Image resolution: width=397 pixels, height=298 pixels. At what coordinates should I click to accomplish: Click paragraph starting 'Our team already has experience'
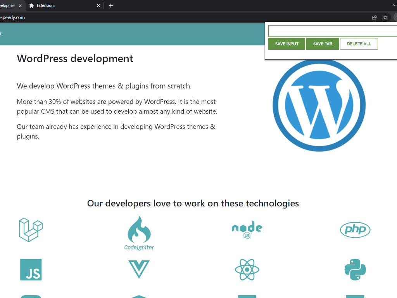[116, 131]
